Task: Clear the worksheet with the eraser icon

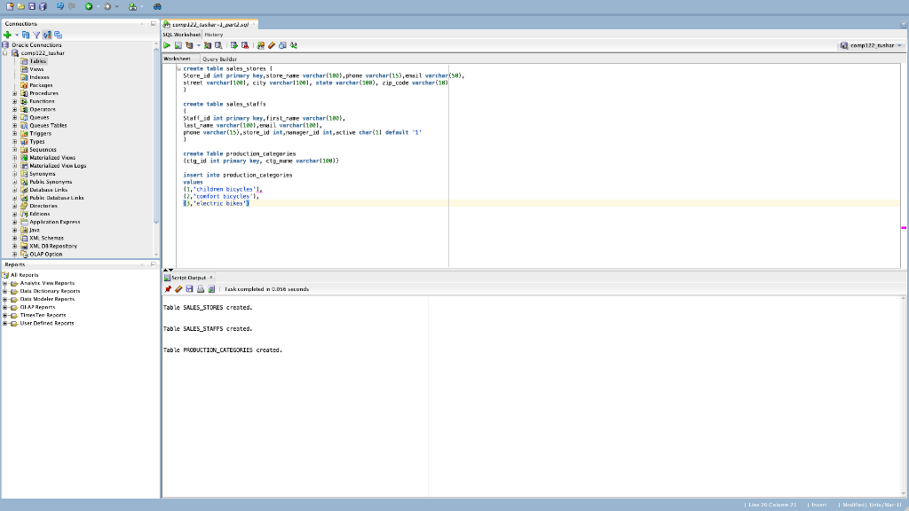Action: (272, 45)
